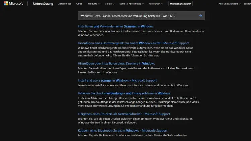Click Microsoft 365 kaufen button

click(180, 4)
